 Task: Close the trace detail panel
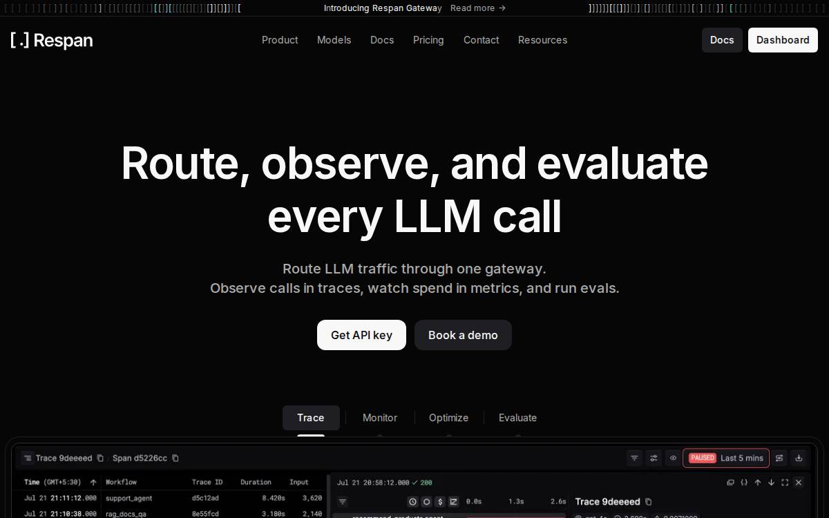[799, 482]
